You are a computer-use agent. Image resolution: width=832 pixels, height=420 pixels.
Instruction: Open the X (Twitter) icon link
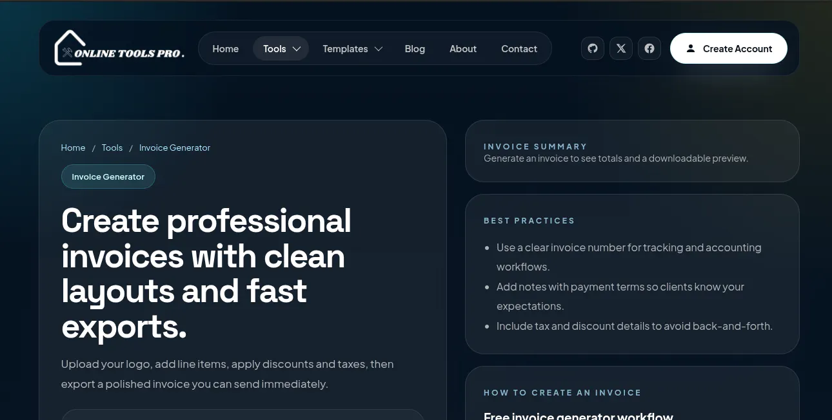(621, 48)
